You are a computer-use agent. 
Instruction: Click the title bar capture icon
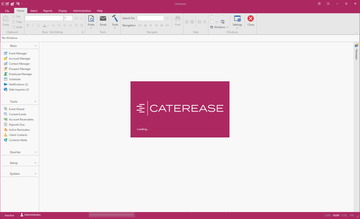pos(328,4)
